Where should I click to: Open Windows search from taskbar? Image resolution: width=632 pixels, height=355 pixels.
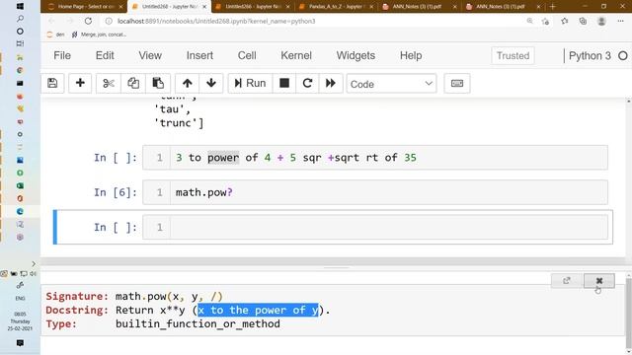tap(20, 19)
